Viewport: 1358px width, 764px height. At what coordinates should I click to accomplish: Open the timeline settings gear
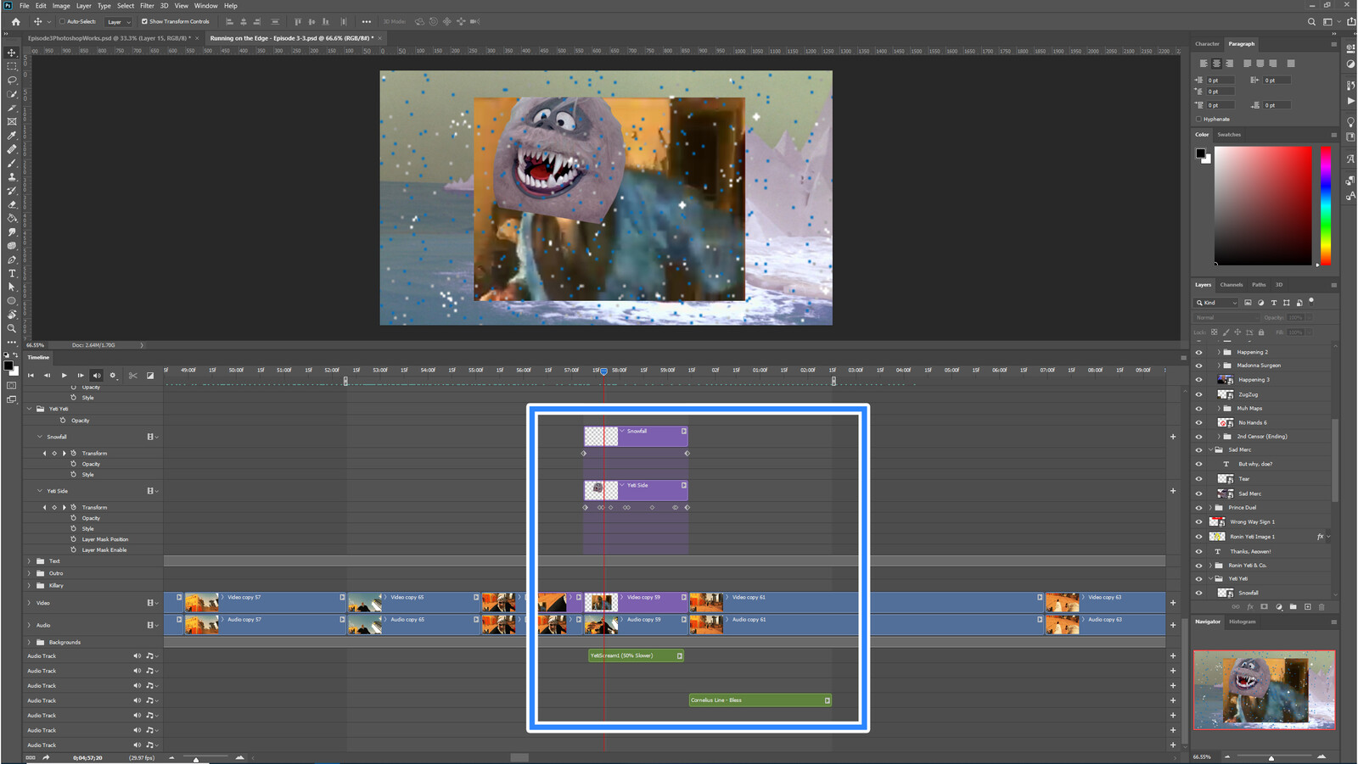coord(113,376)
